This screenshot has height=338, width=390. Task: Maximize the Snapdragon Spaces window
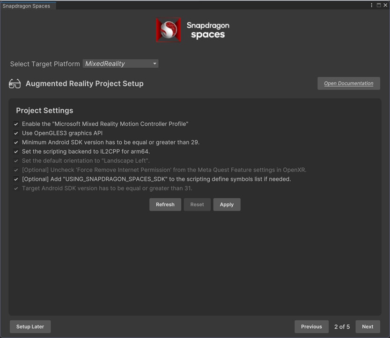pos(379,5)
